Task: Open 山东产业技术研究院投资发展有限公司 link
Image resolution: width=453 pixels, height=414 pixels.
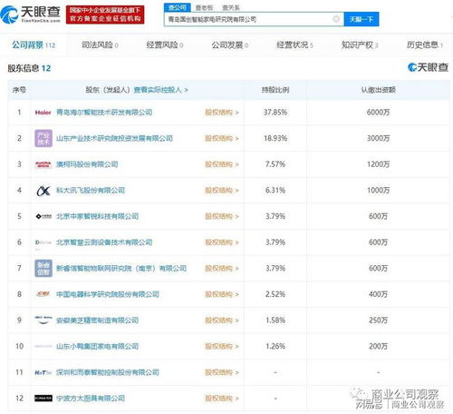Action: (114, 139)
